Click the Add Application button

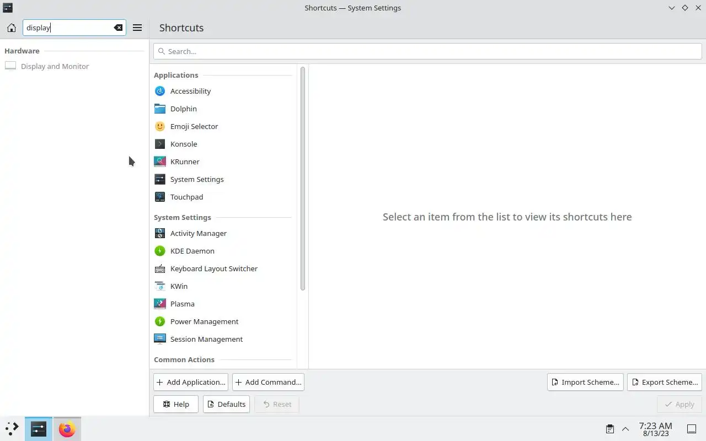click(x=191, y=382)
